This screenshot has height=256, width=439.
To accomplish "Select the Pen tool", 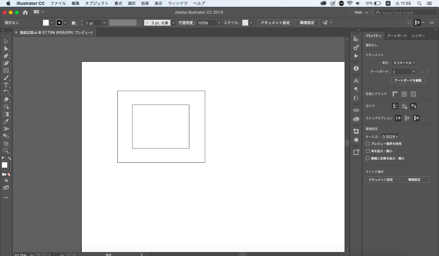I will 6,56.
